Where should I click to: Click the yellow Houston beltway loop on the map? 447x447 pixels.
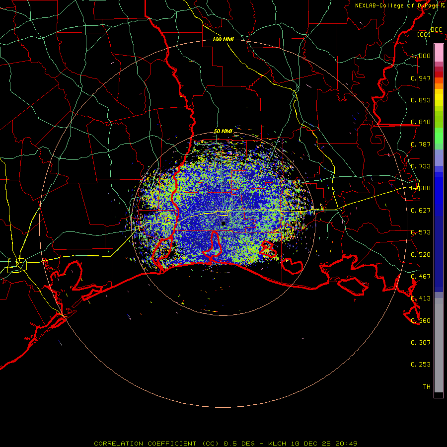pyautogui.click(x=17, y=265)
